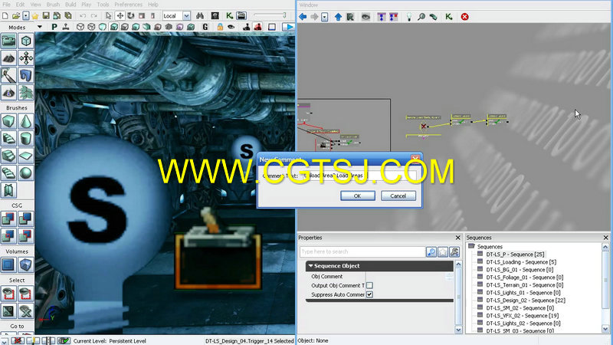Open the Tools menu
The height and width of the screenshot is (345, 613).
click(103, 5)
